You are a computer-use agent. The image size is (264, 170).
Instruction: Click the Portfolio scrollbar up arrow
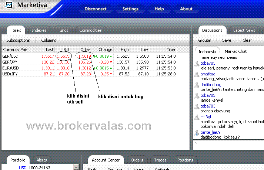[76, 167]
